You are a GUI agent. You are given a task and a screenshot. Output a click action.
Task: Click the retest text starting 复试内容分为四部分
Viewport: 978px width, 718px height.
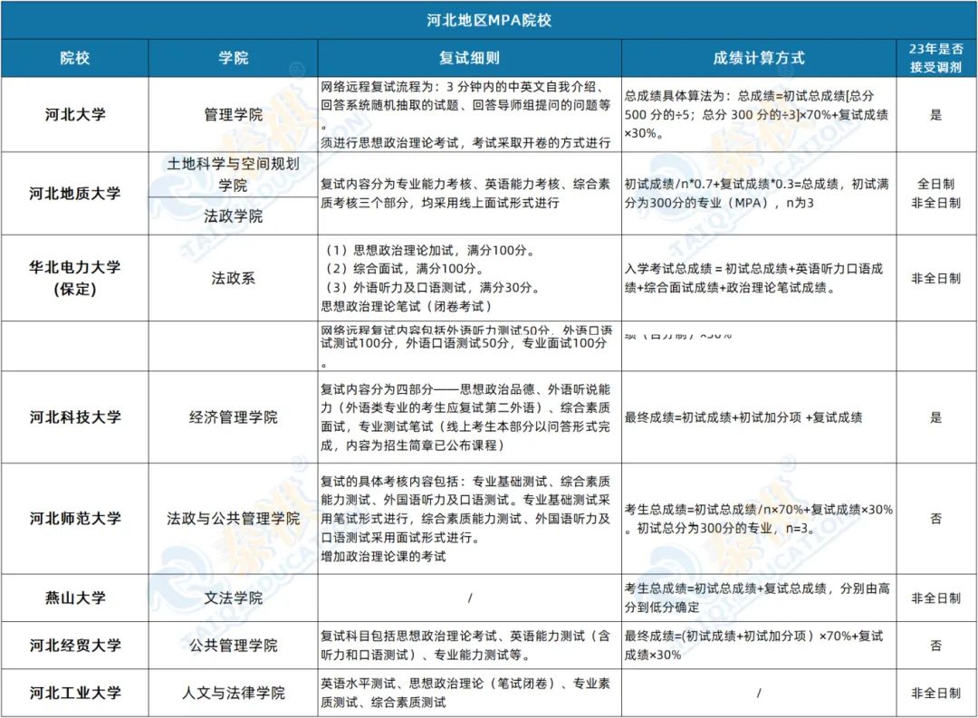pyautogui.click(x=465, y=416)
